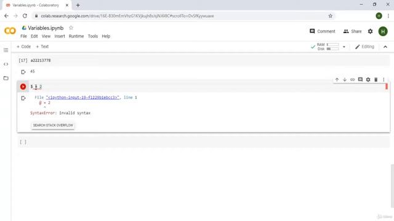Open the Editing mode dropdown

(364, 47)
